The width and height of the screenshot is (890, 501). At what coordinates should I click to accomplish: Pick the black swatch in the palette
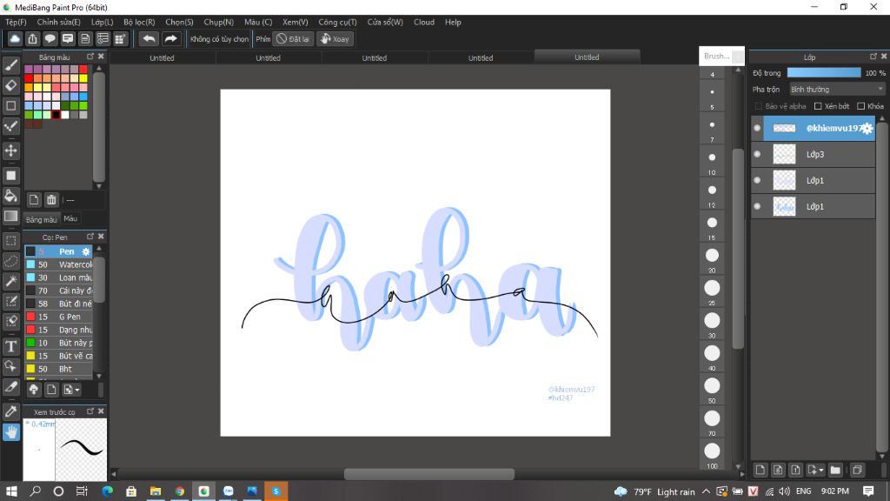click(x=56, y=115)
